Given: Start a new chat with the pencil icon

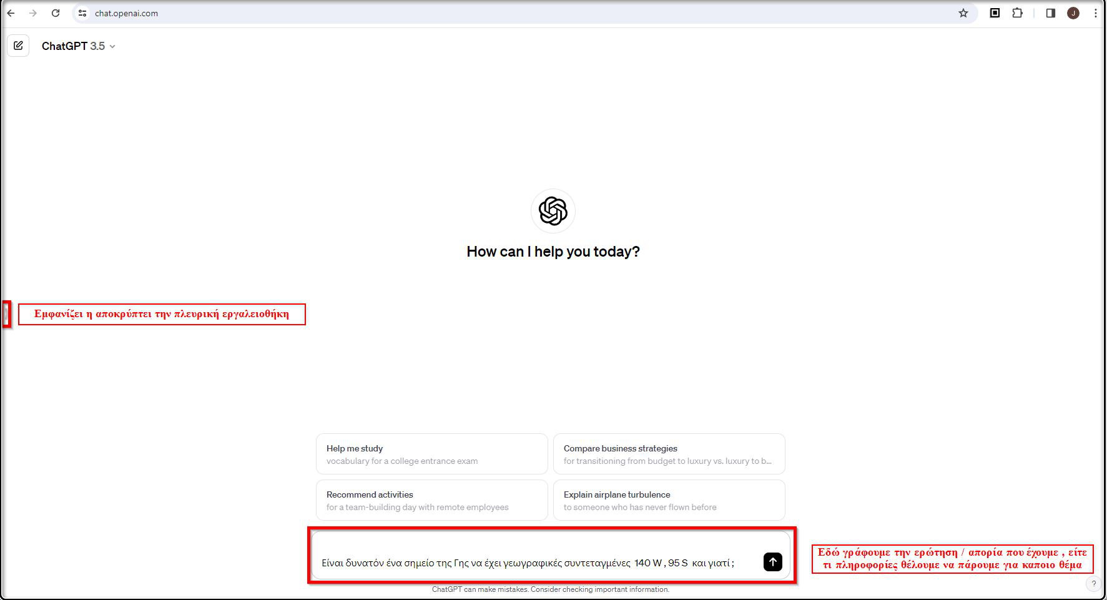Looking at the screenshot, I should tap(18, 46).
